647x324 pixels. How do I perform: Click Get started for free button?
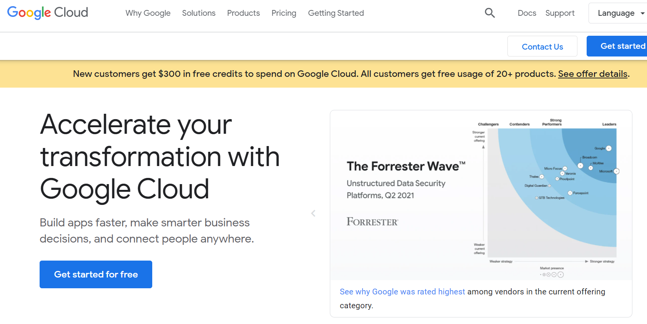pyautogui.click(x=96, y=274)
